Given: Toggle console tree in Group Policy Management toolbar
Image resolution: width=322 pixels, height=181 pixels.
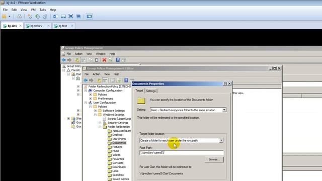Looking at the screenshot, I should click(84, 60).
